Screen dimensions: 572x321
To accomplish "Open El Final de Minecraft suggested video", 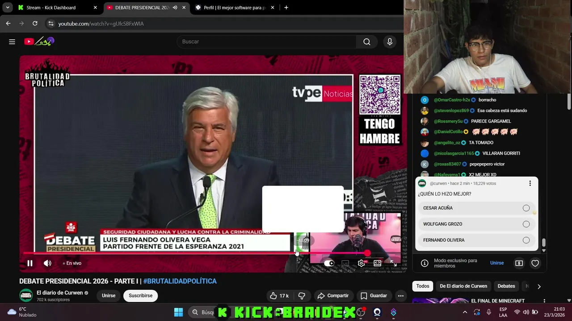I will (498, 301).
